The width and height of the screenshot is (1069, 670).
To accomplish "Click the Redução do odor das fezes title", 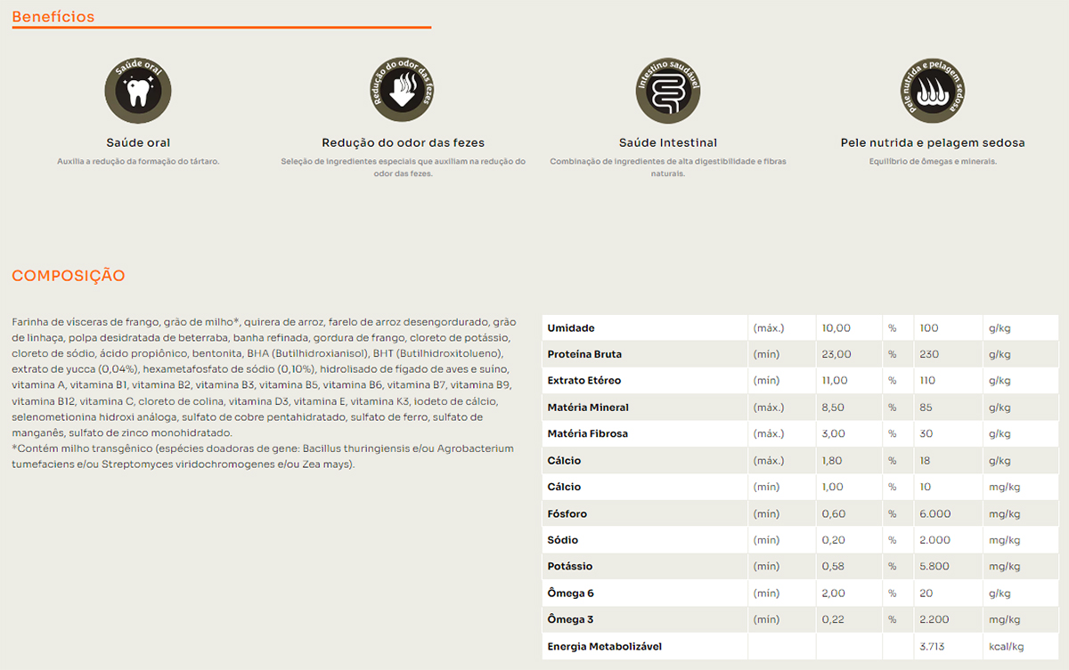I will [403, 142].
